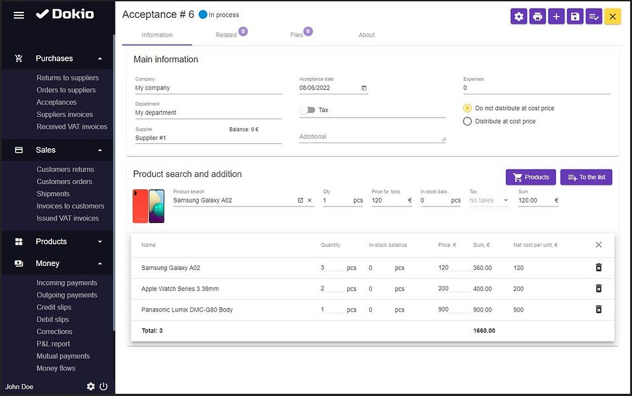The height and width of the screenshot is (396, 632).
Task: Open Credit slips menu item
Action: [x=53, y=307]
